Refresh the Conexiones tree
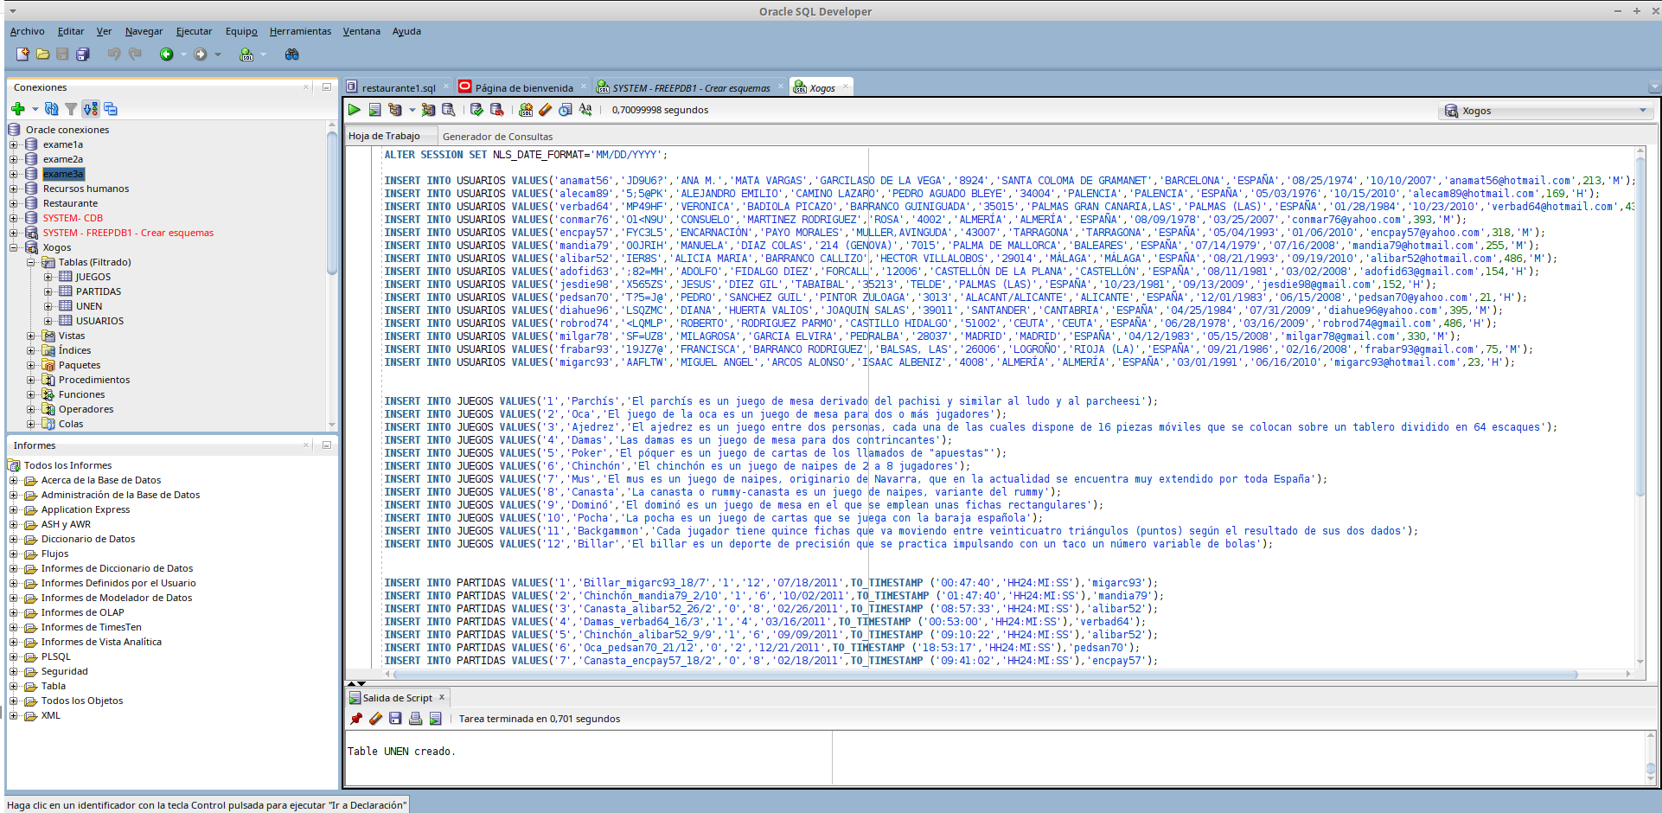 click(52, 109)
